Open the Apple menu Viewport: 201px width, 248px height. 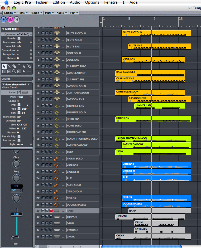[6, 2]
